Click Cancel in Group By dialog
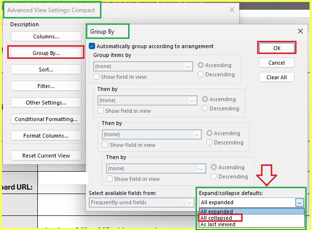This screenshot has width=312, height=230. click(x=277, y=63)
